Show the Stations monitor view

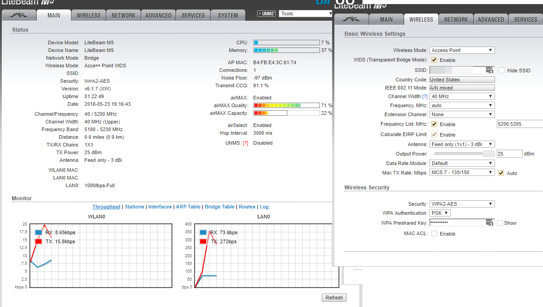(134, 207)
